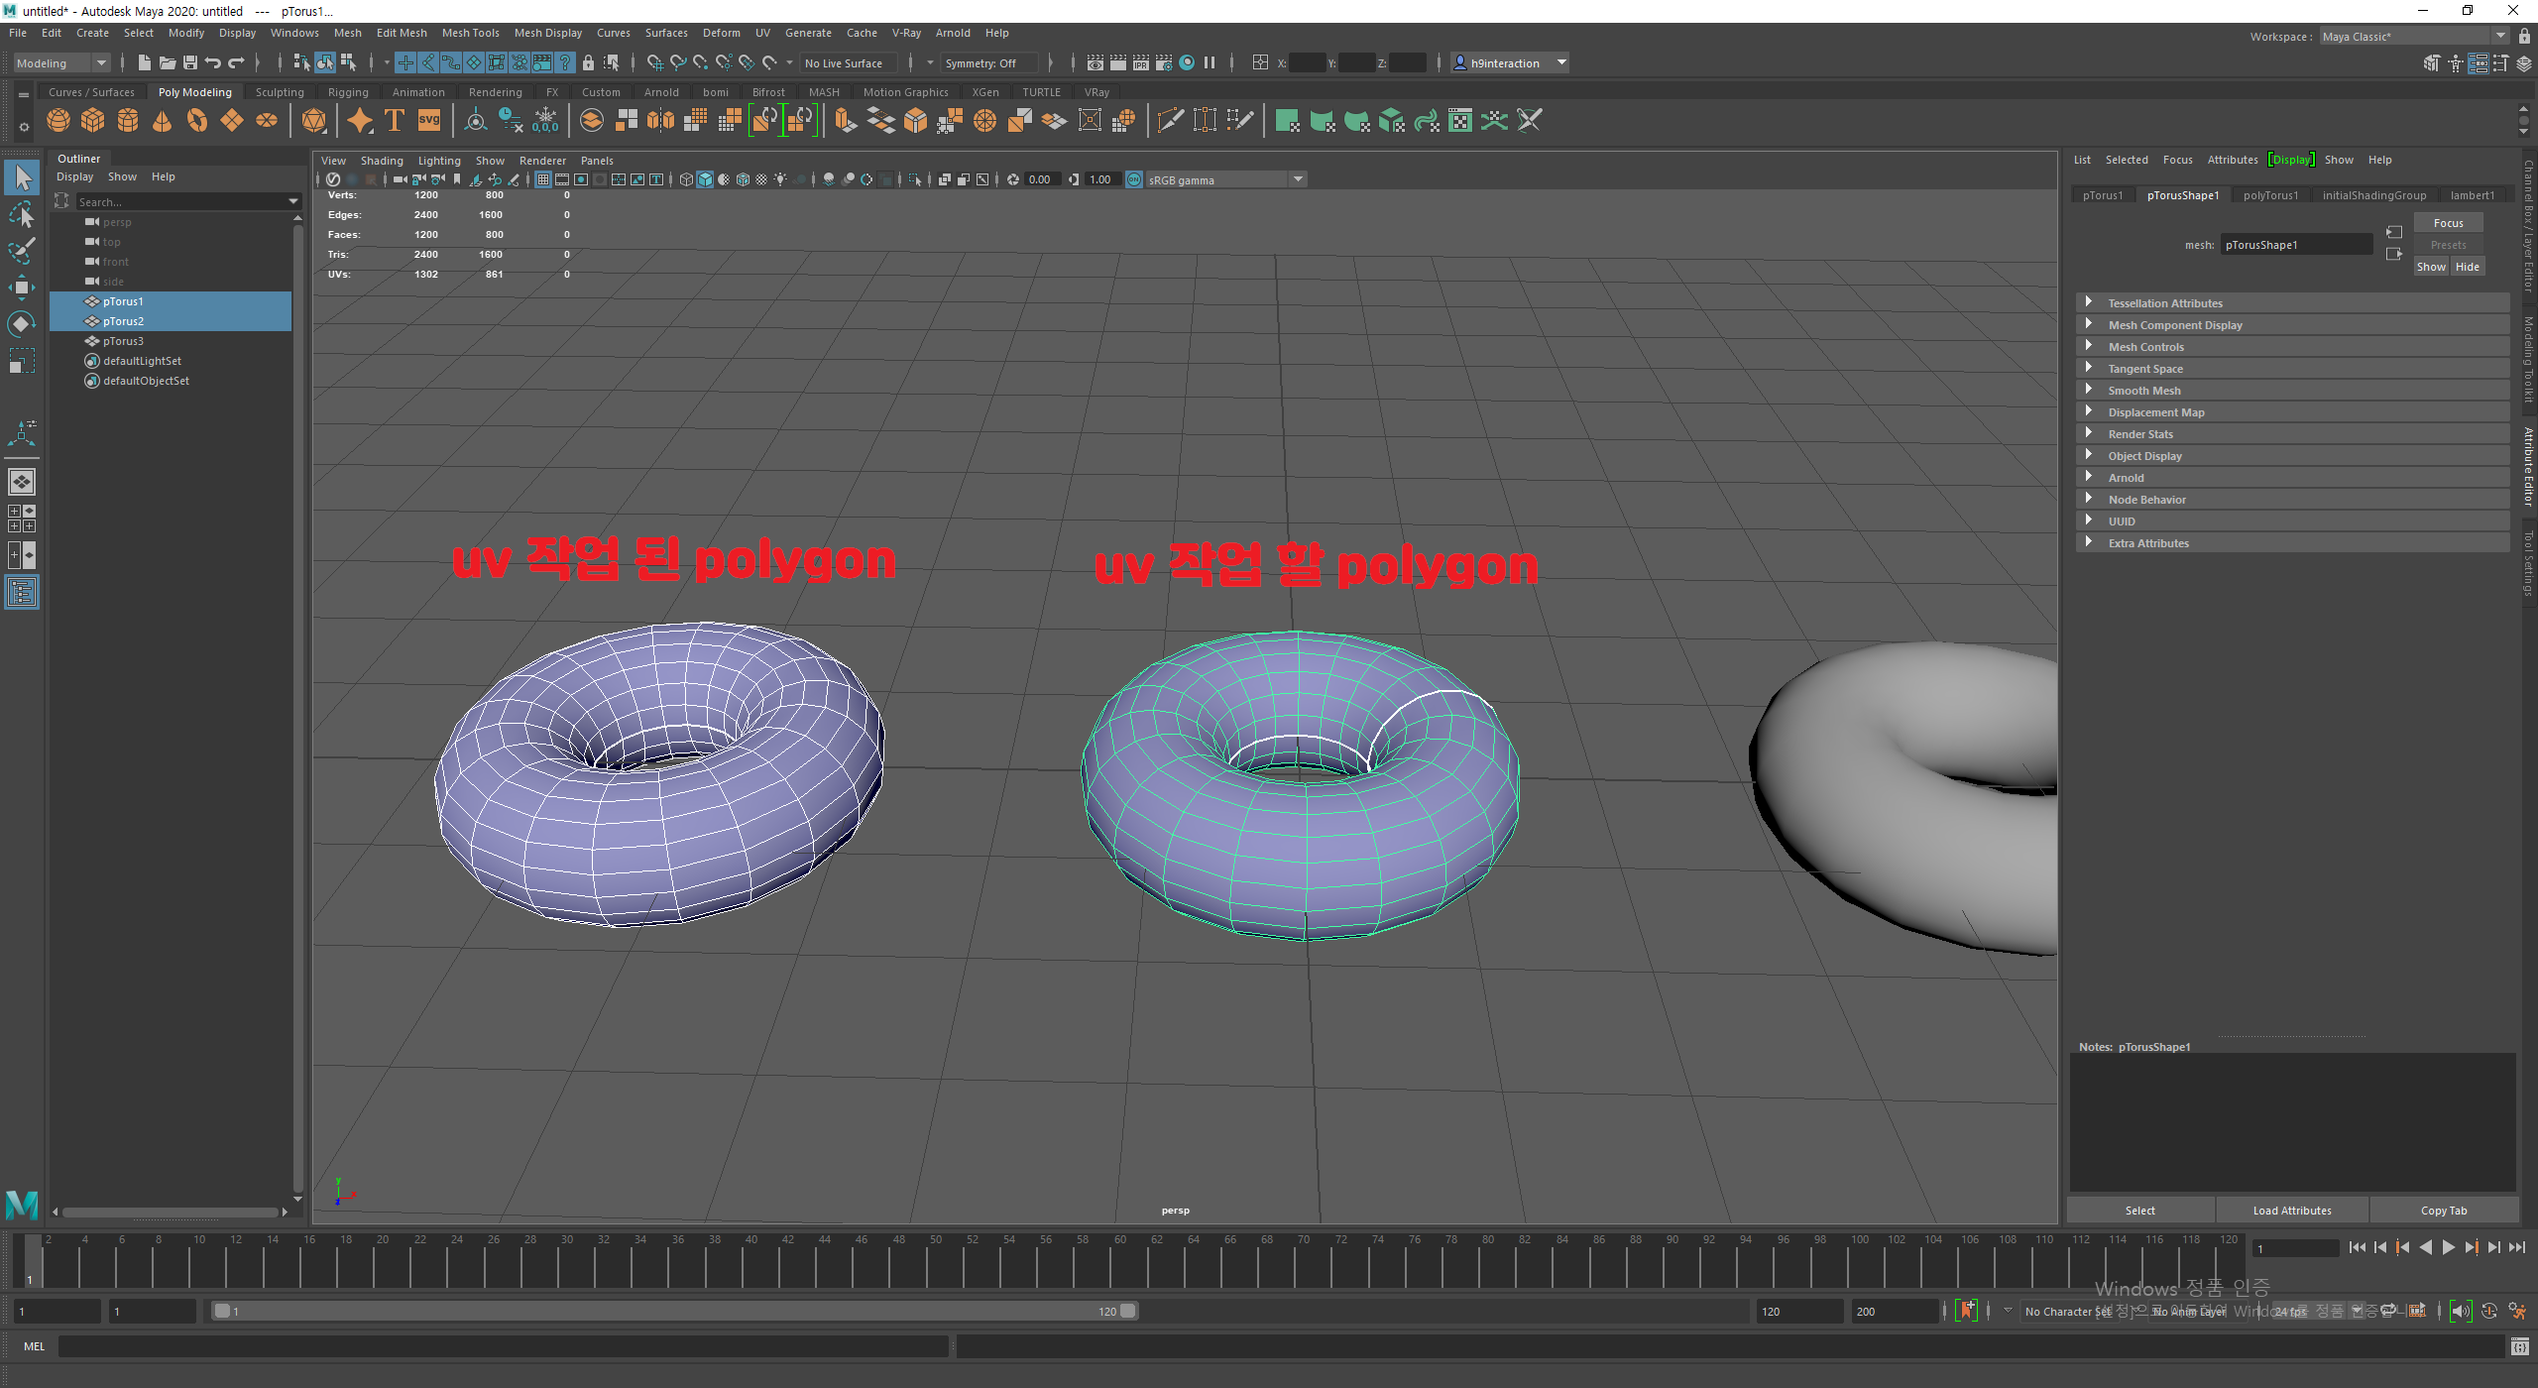Select the Polygon Type text tool
This screenshot has height=1388, width=2538.
pyautogui.click(x=395, y=121)
